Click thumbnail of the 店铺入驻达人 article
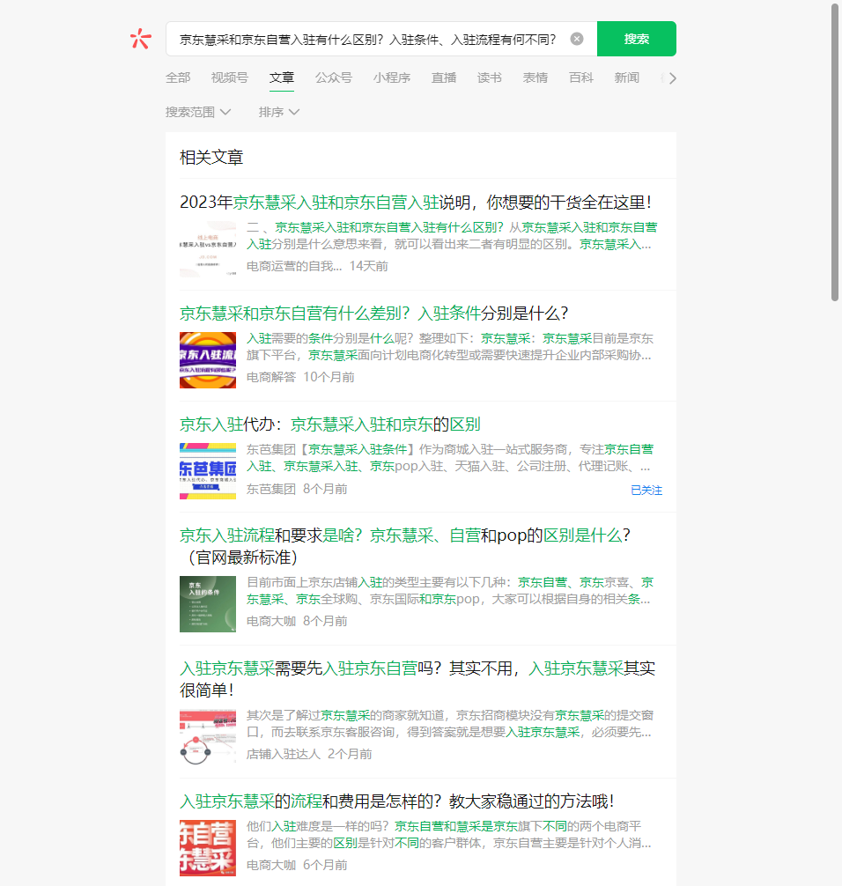The width and height of the screenshot is (842, 886). tap(207, 737)
